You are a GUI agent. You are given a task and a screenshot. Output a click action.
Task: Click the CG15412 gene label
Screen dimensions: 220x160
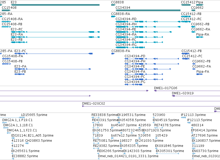point(188,2)
